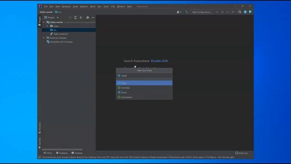Open the Help menu
This screenshot has width=291, height=164.
click(x=129, y=6)
